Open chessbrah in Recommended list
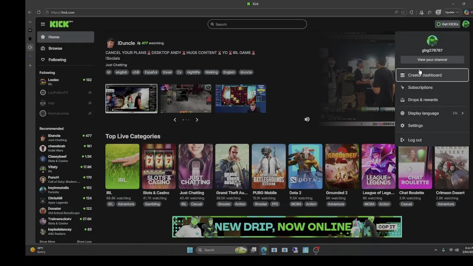 point(66,148)
